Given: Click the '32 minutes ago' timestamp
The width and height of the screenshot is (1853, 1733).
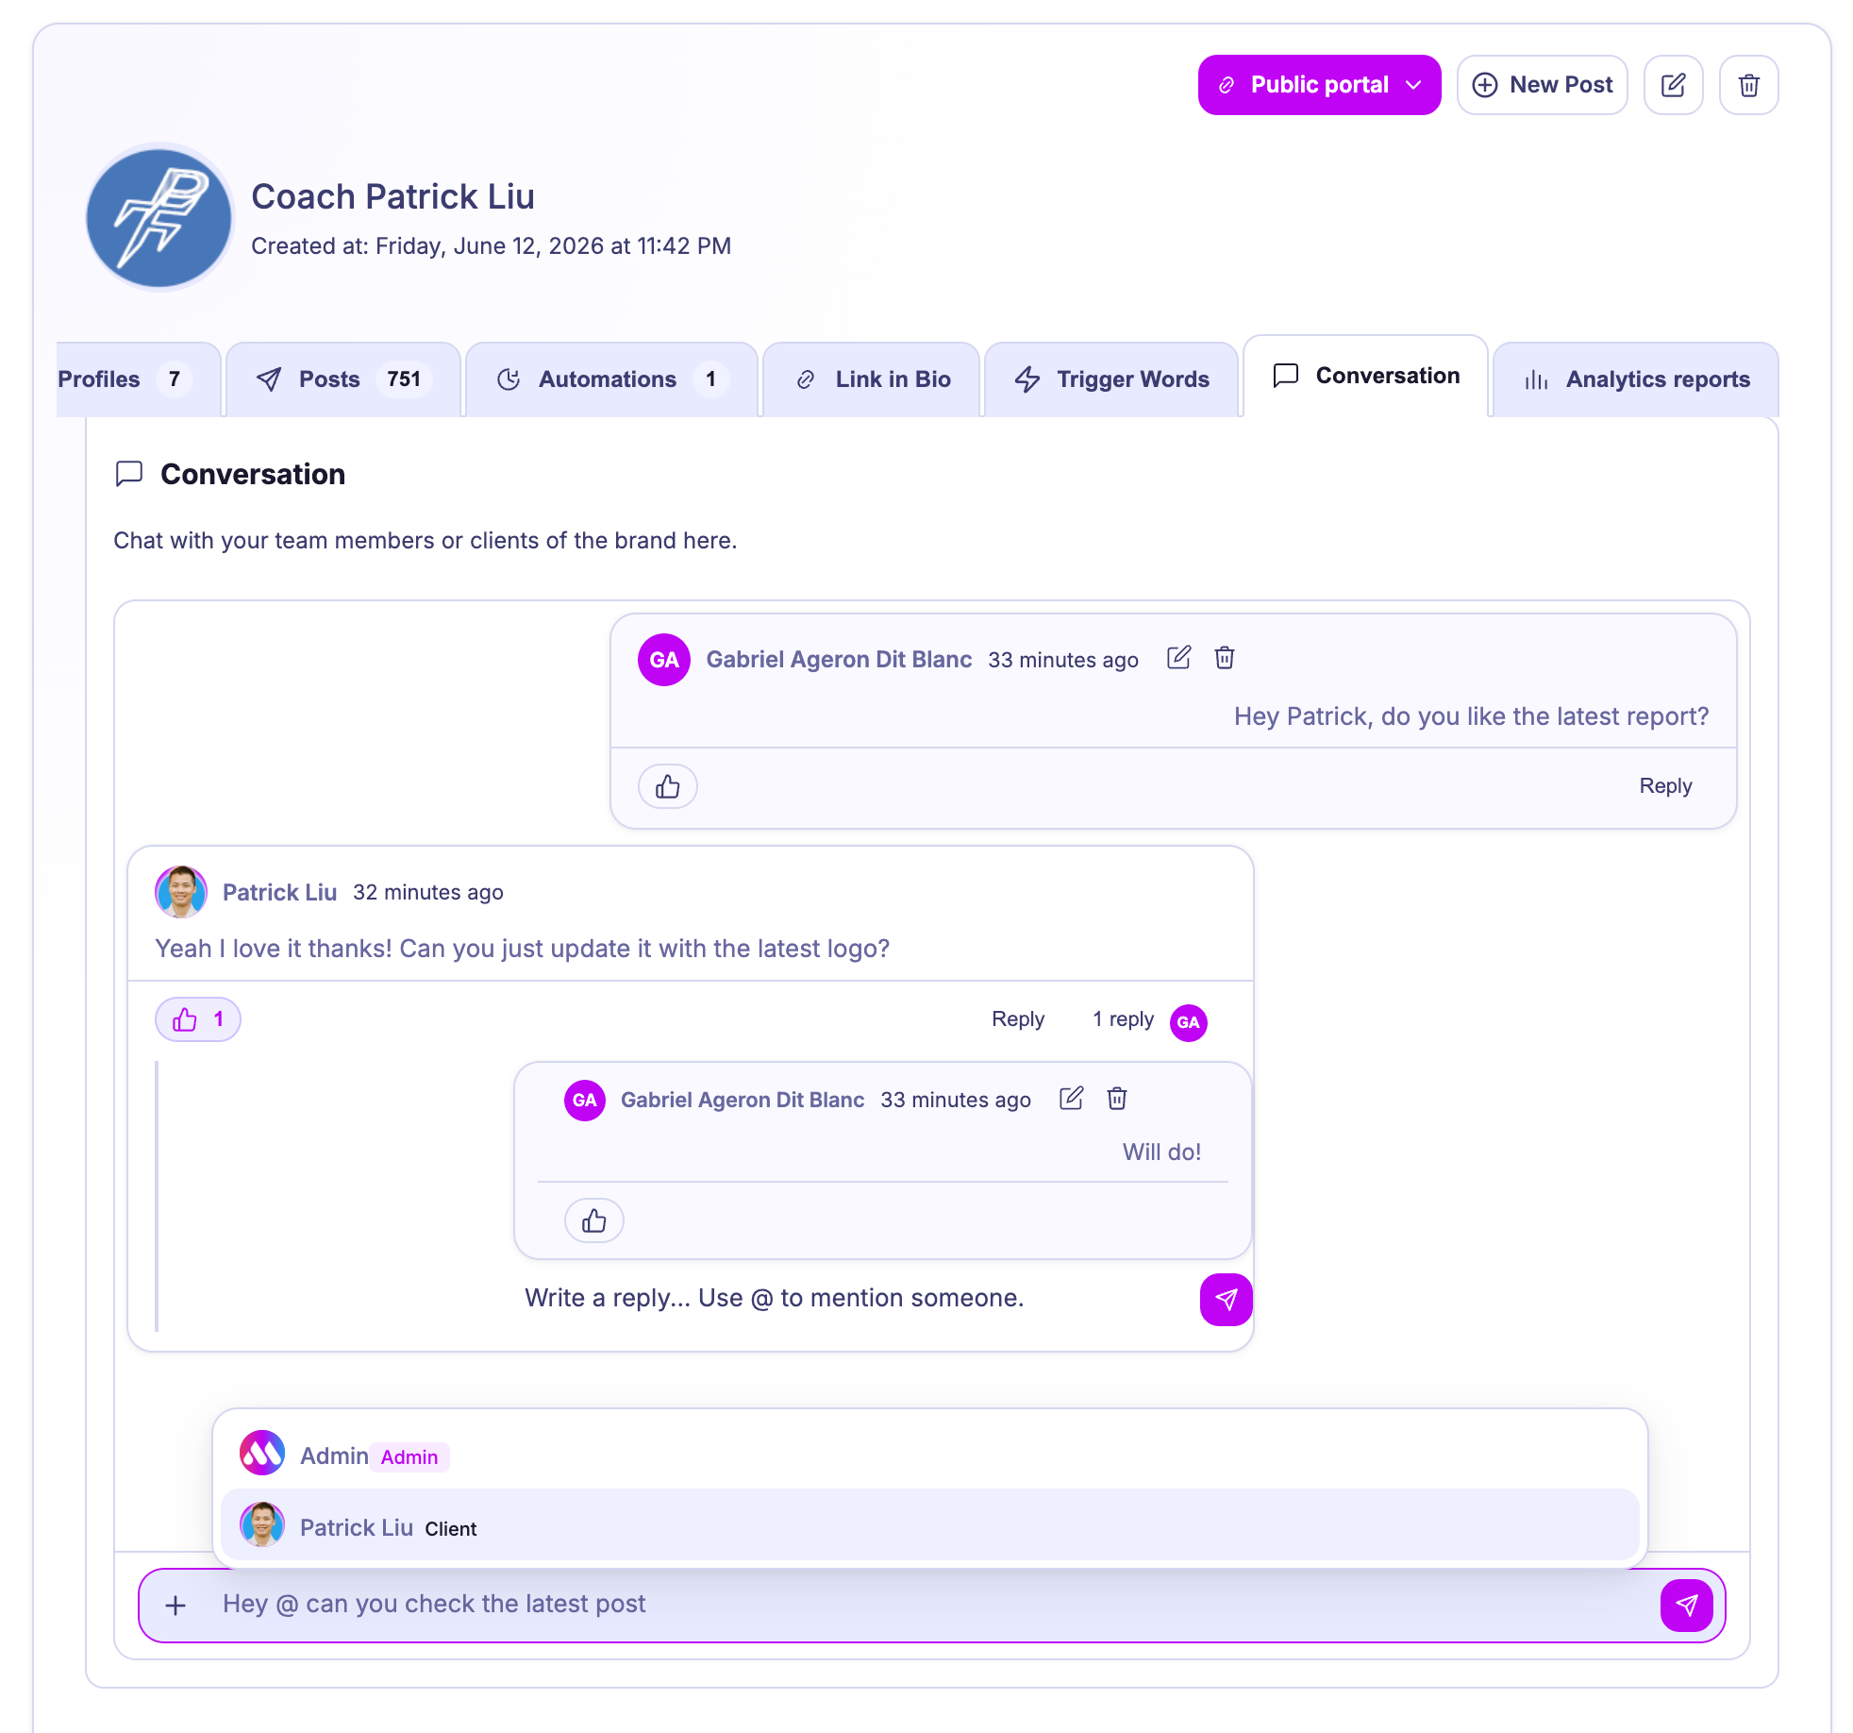Looking at the screenshot, I should [x=427, y=892].
